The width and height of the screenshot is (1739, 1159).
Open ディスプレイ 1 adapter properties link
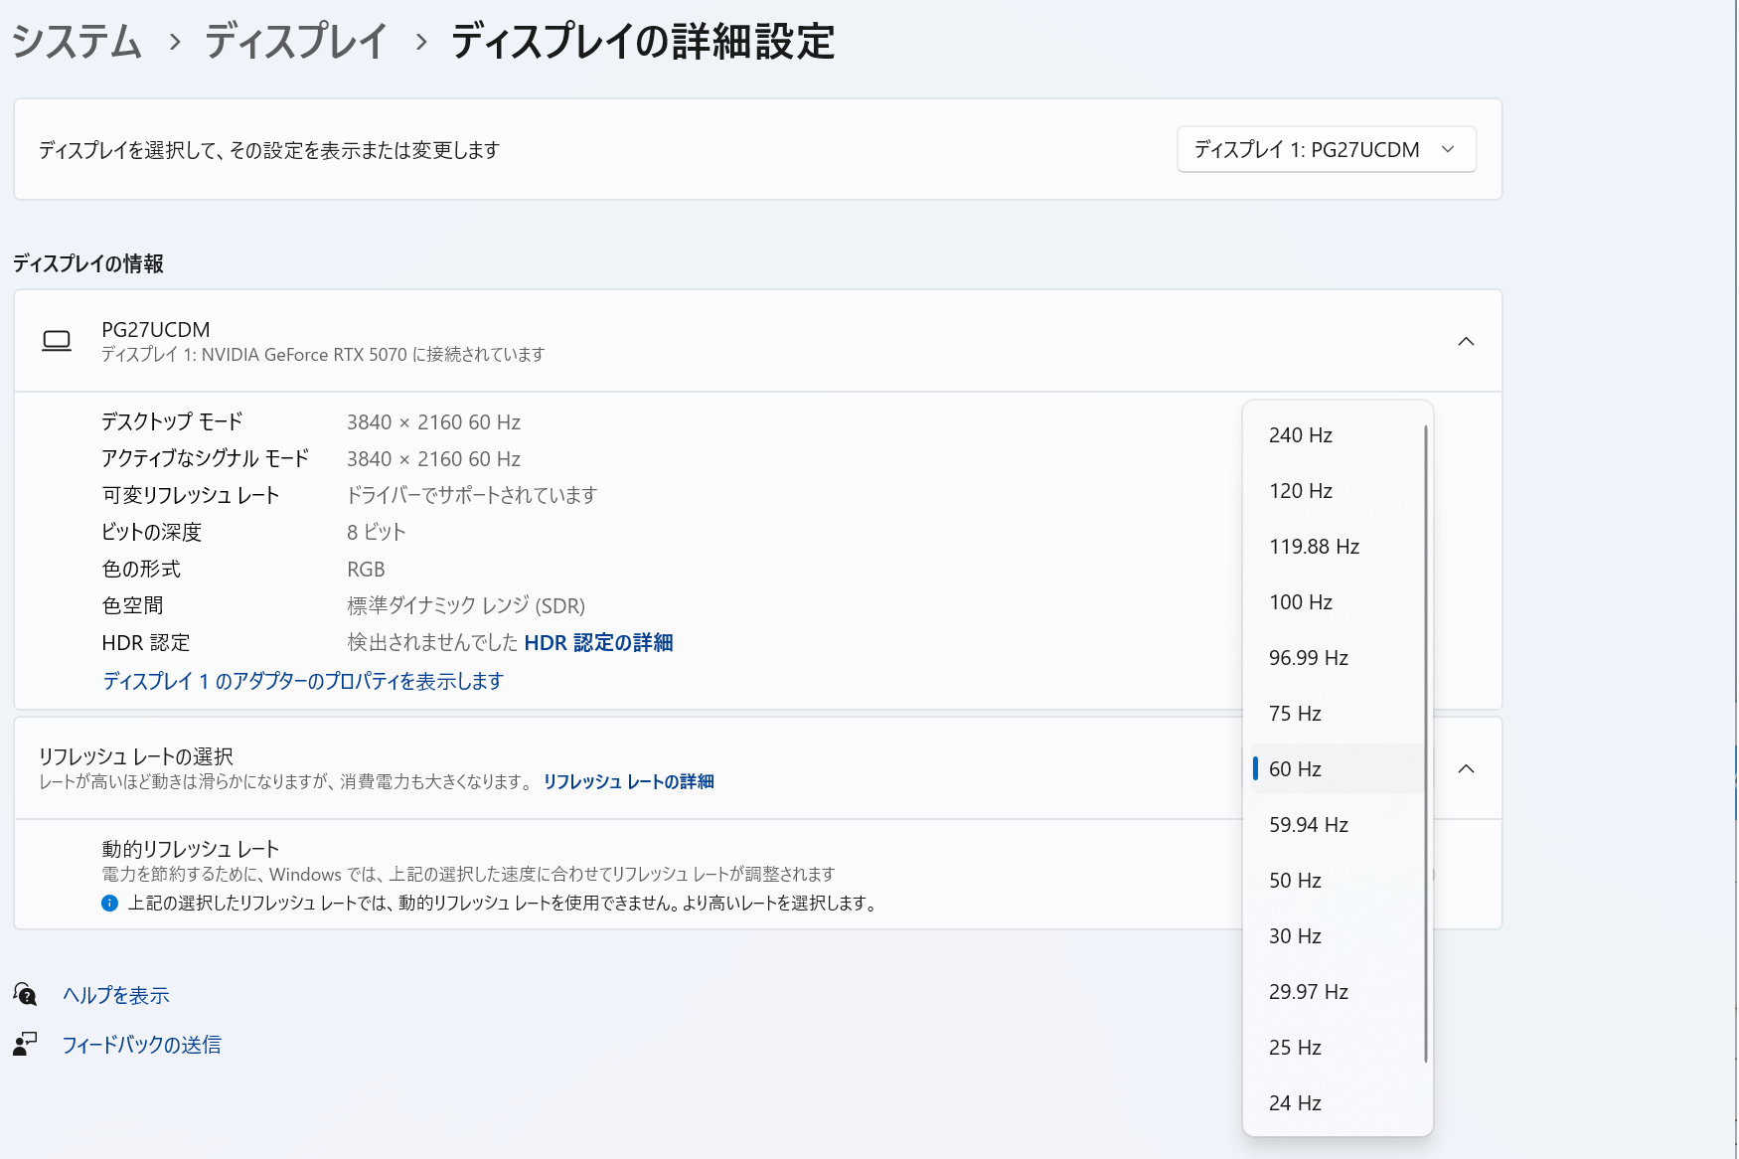point(303,681)
